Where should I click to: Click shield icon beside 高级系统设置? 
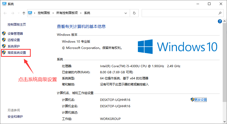[4, 52]
